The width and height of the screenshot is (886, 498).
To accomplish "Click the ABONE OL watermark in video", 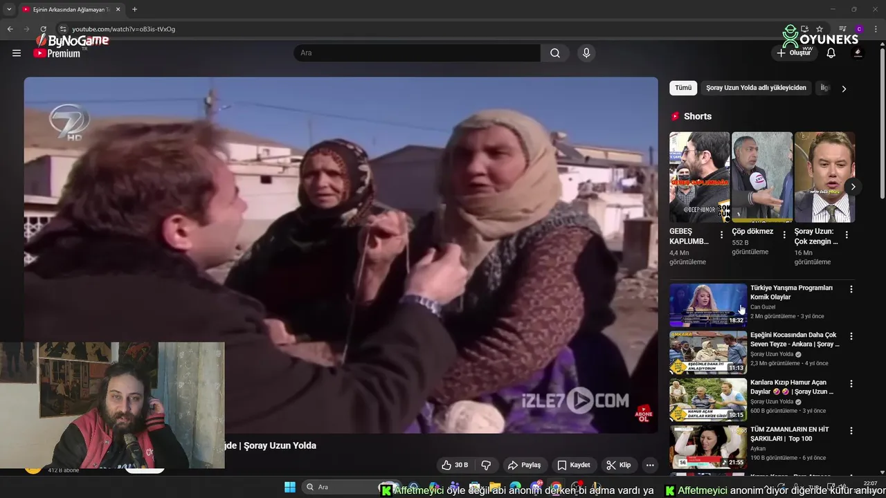I will 643,414.
